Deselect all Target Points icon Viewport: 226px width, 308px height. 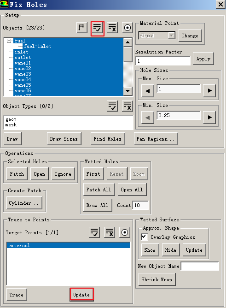coord(110,232)
